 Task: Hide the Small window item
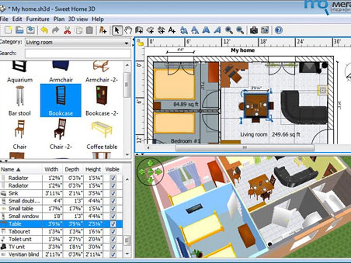tap(113, 216)
